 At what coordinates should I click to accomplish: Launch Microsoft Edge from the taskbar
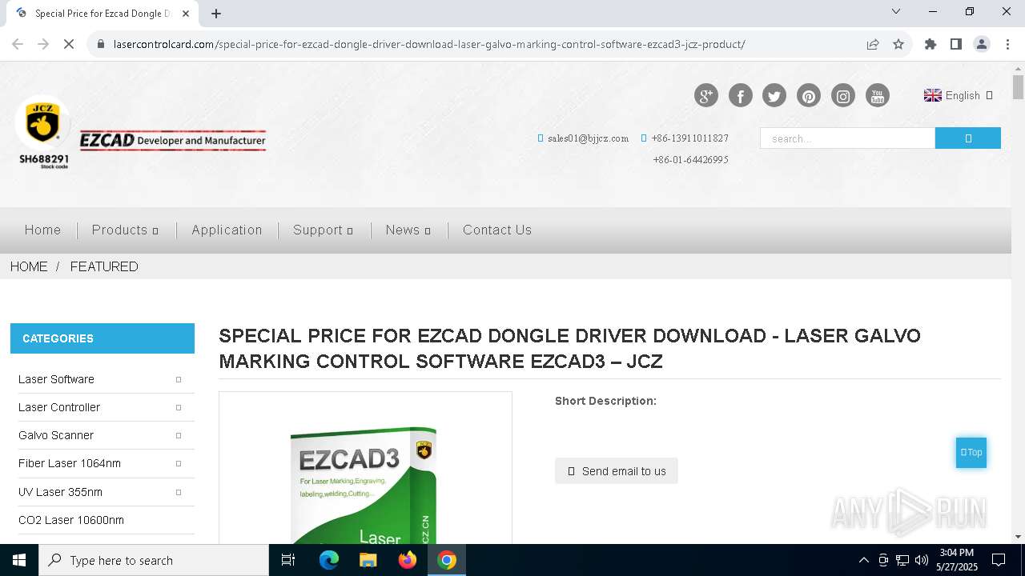[329, 560]
